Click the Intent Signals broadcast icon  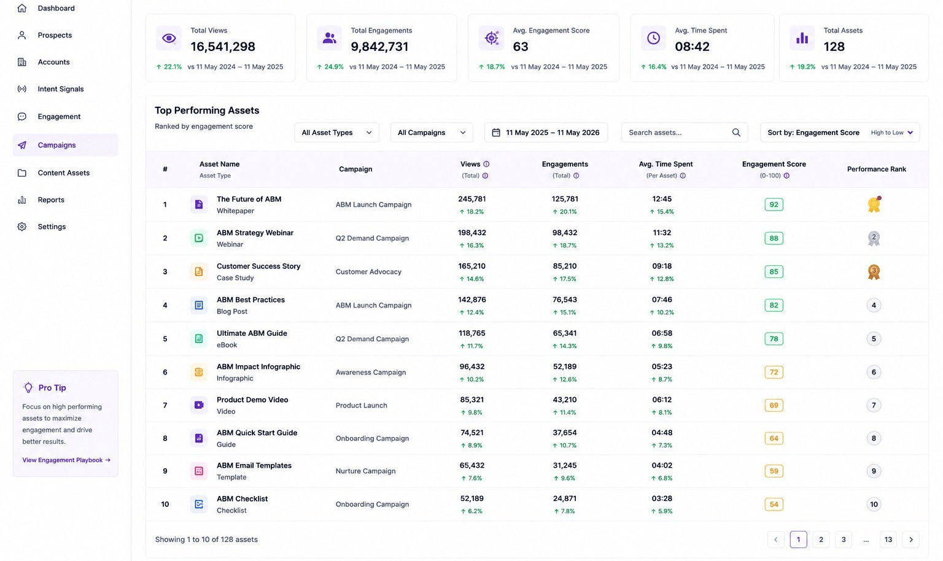click(x=22, y=89)
